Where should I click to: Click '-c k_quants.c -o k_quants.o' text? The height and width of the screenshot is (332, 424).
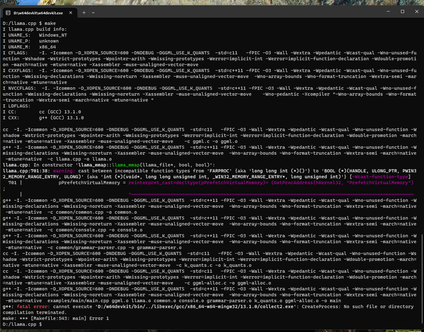coord(213,265)
